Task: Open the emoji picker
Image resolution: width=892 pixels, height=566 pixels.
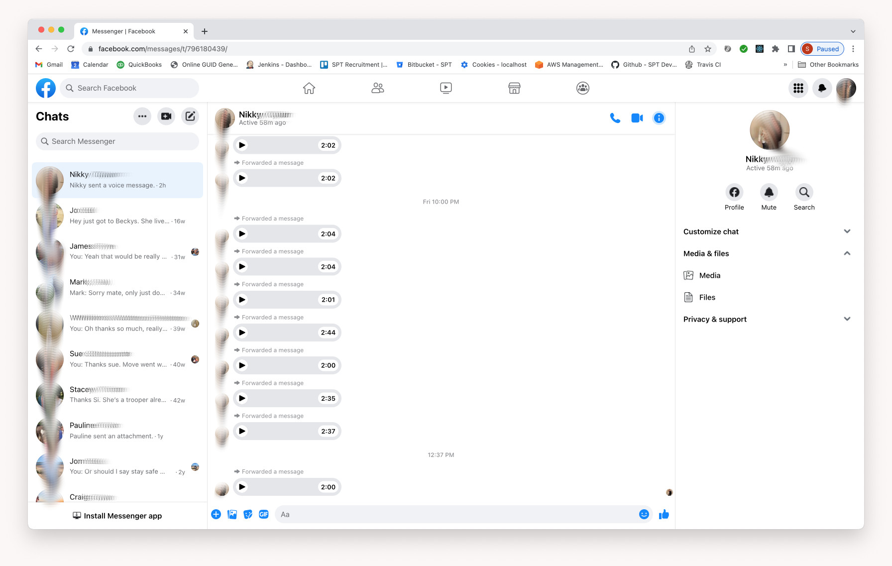Action: (644, 514)
